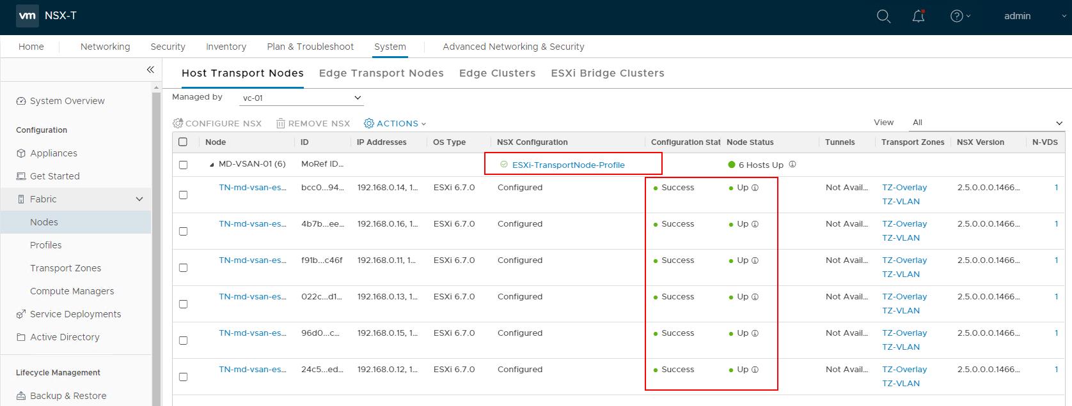Viewport: 1072px width, 406px height.
Task: Click Up info icon for 192.168.0.12 row
Action: 755,370
